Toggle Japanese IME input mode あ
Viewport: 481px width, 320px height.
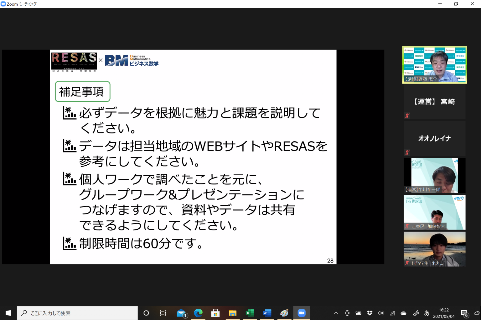(x=427, y=313)
